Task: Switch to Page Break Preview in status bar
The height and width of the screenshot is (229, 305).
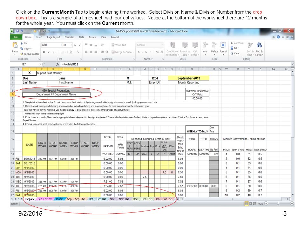Action: point(254,204)
